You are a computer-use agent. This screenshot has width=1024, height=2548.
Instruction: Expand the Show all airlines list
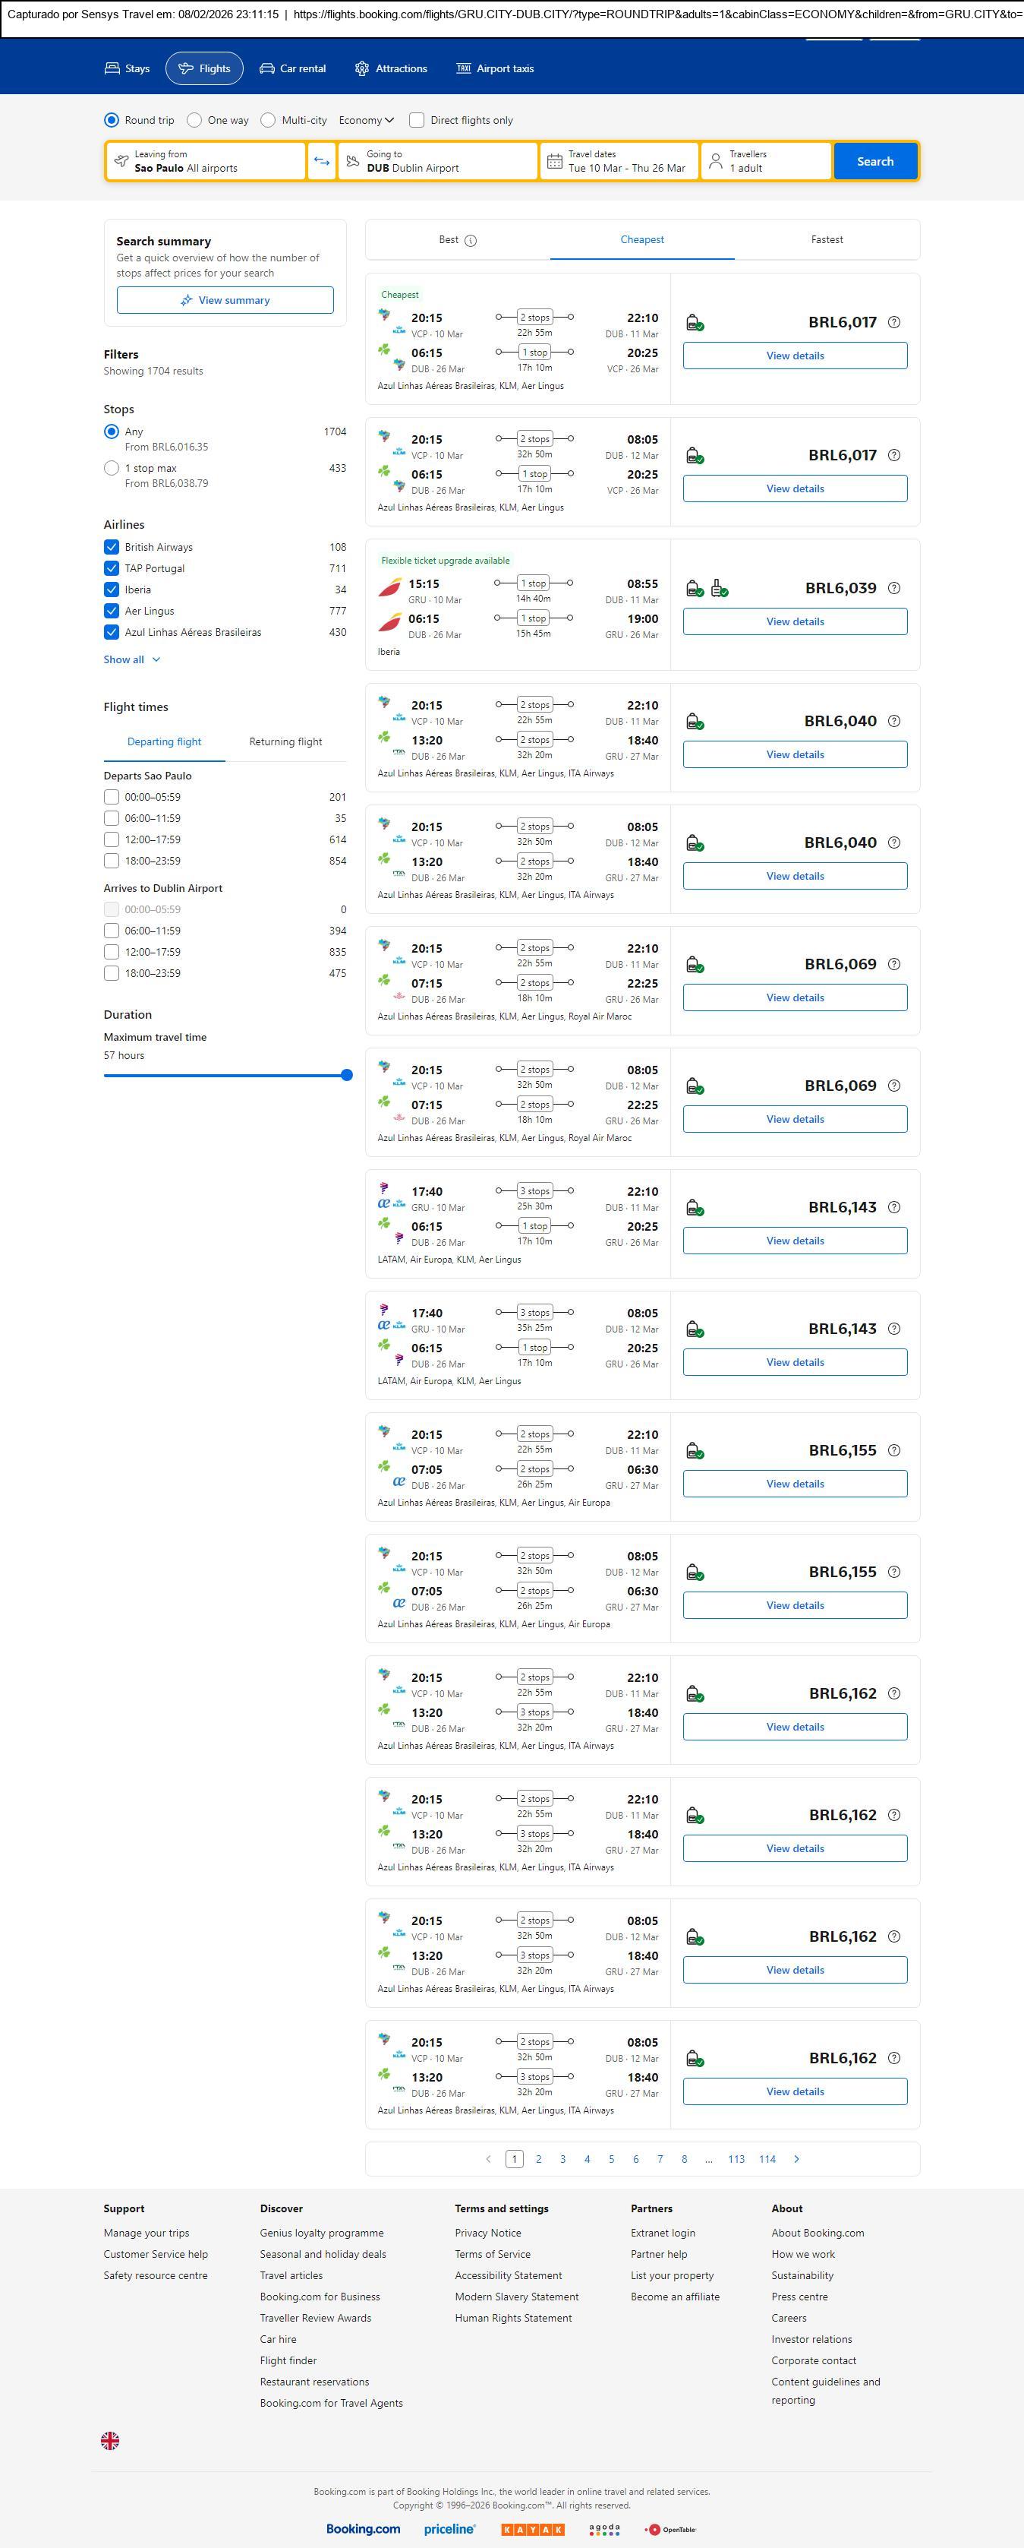pyautogui.click(x=131, y=659)
